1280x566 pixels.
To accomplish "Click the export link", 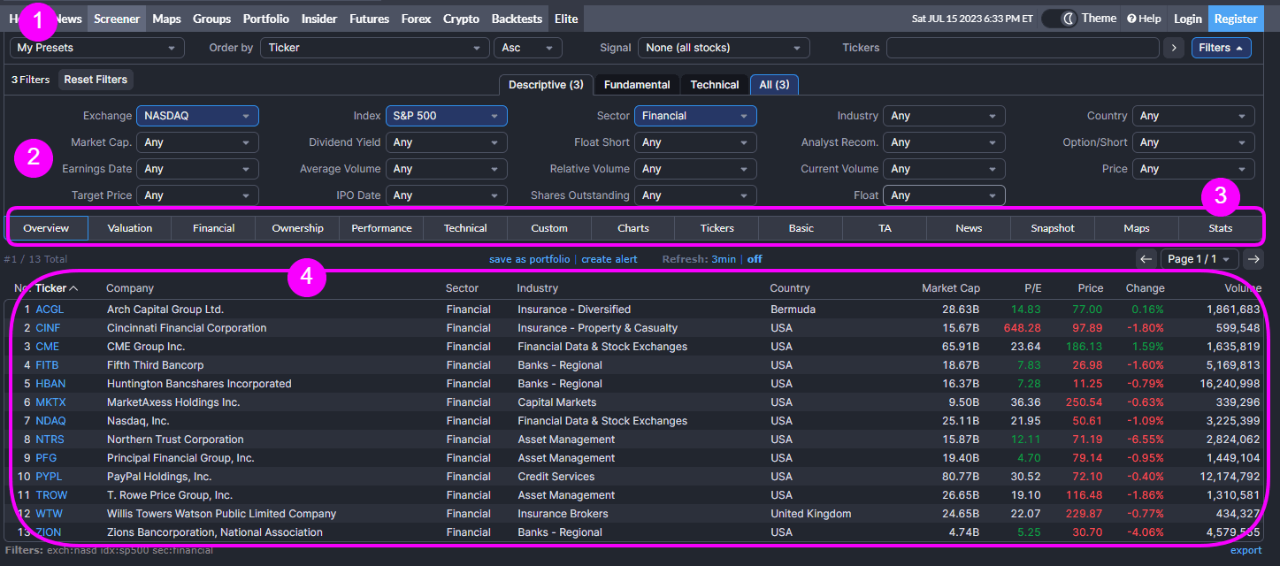I will pos(1246,550).
